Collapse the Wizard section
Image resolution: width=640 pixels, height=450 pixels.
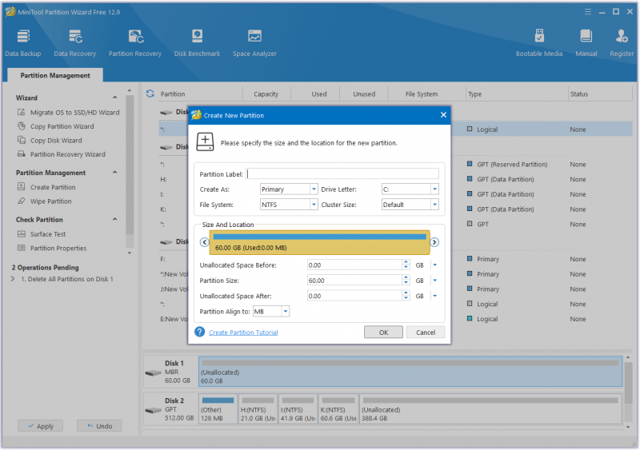tap(114, 98)
